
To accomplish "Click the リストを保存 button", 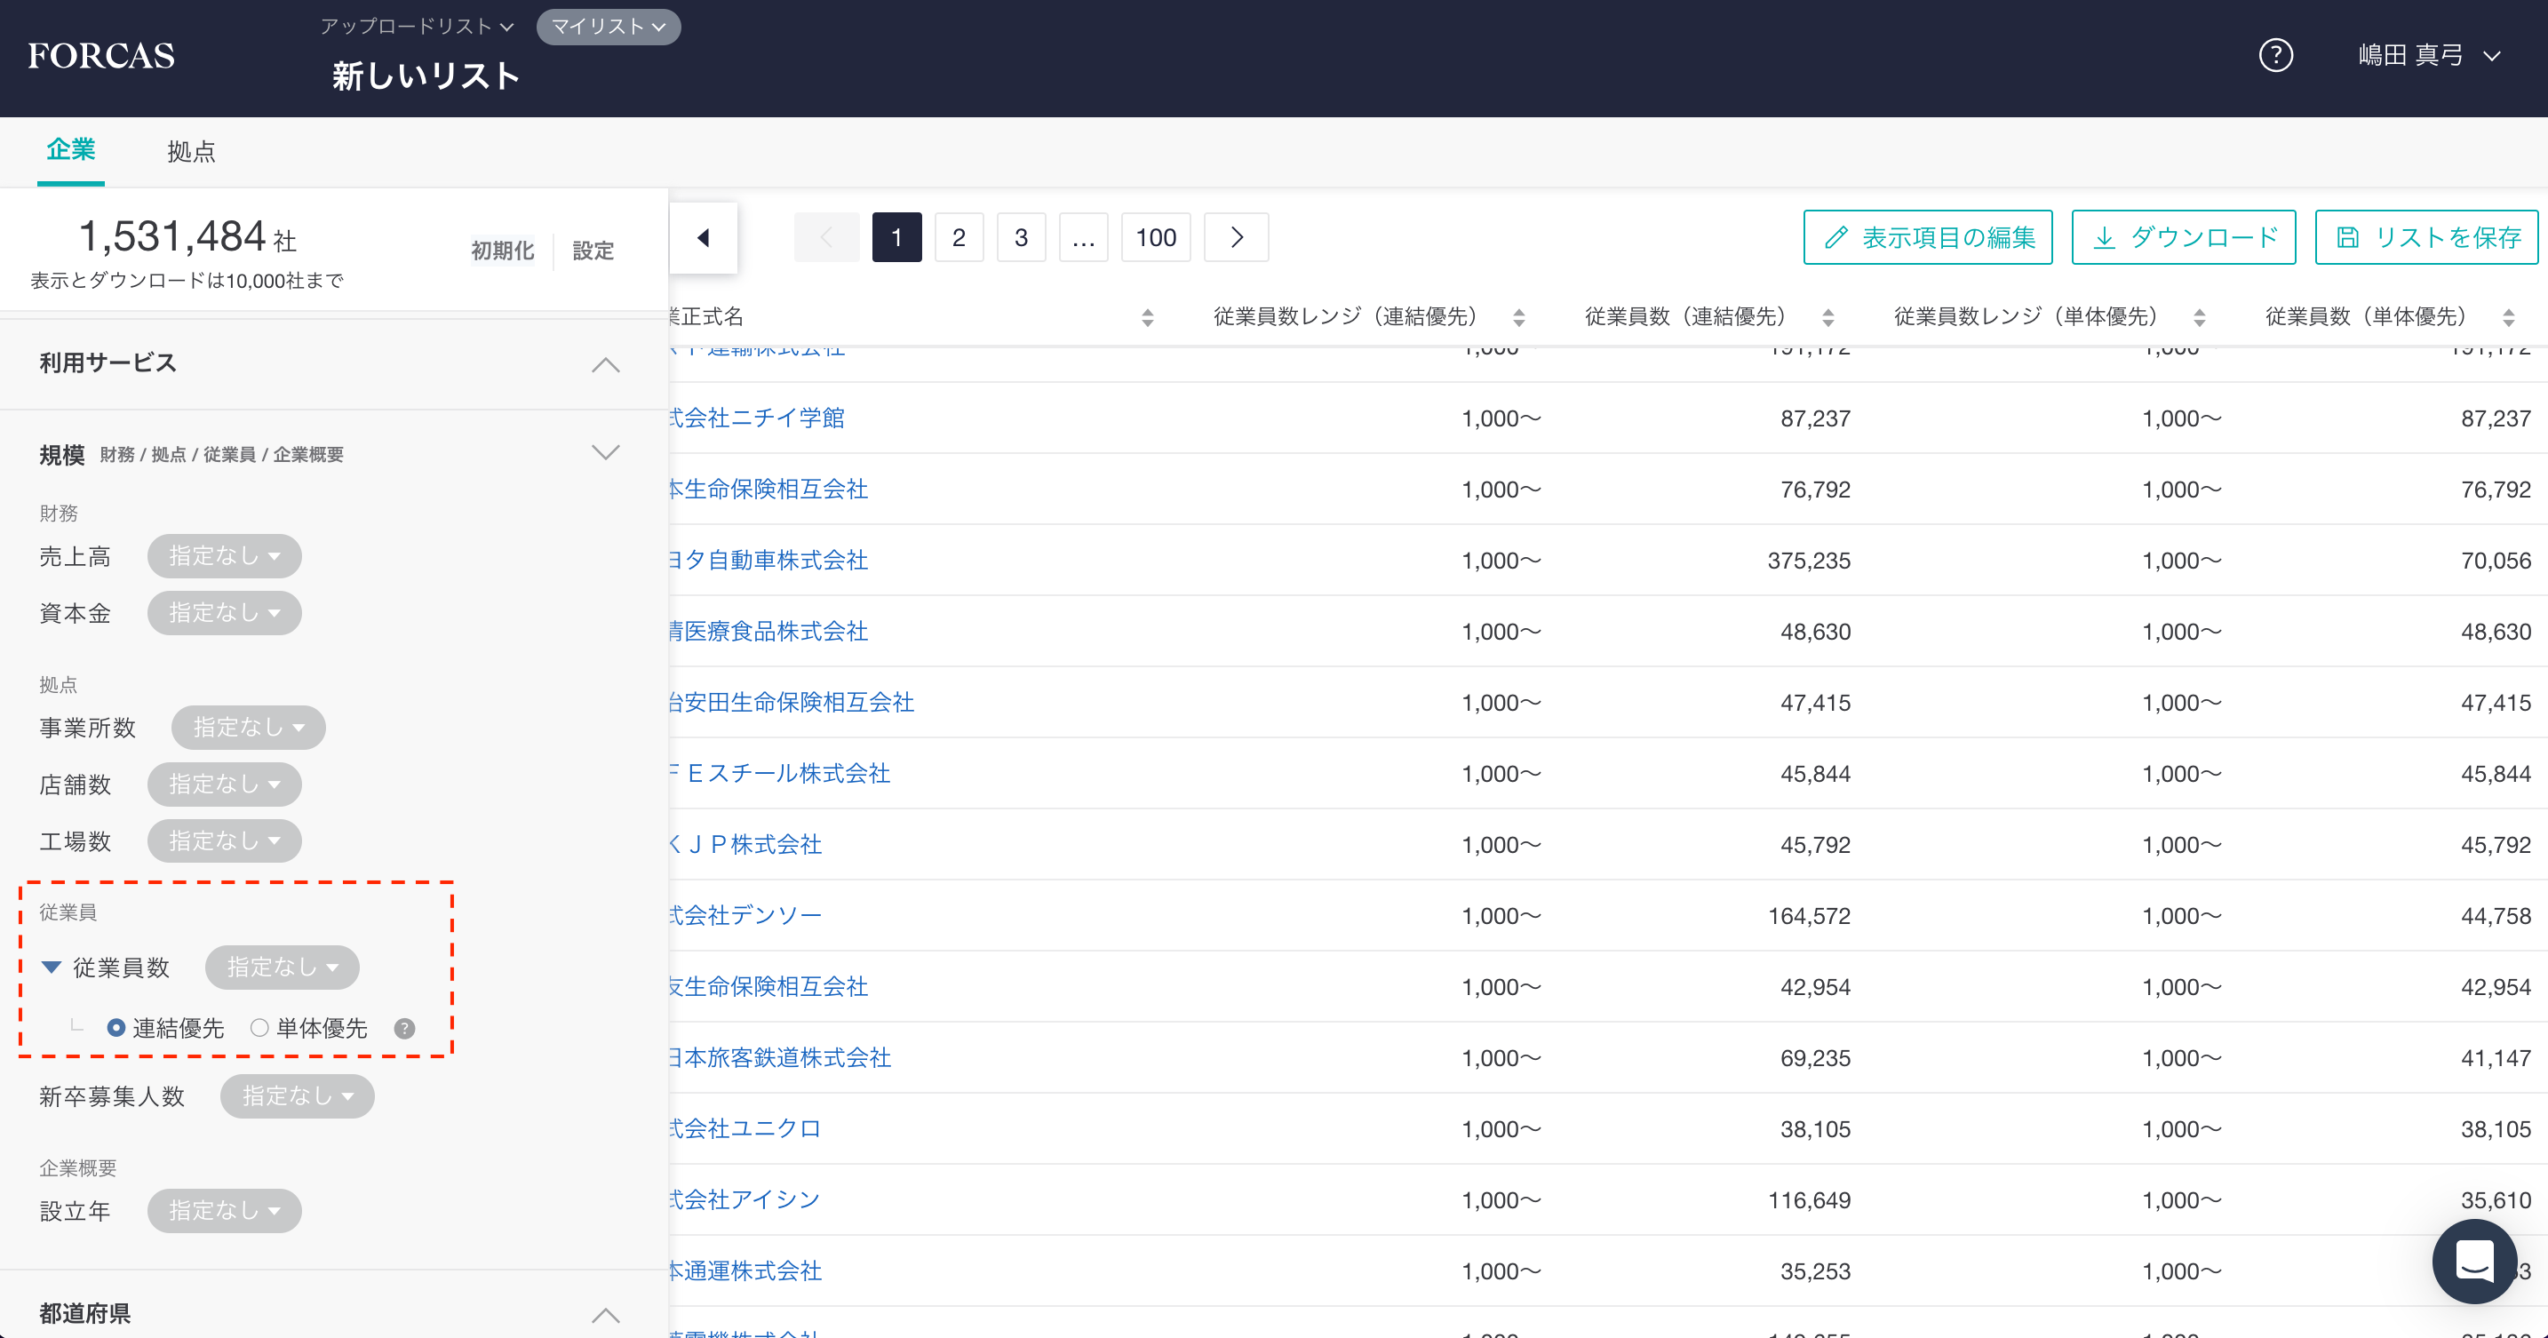I will pos(2426,237).
